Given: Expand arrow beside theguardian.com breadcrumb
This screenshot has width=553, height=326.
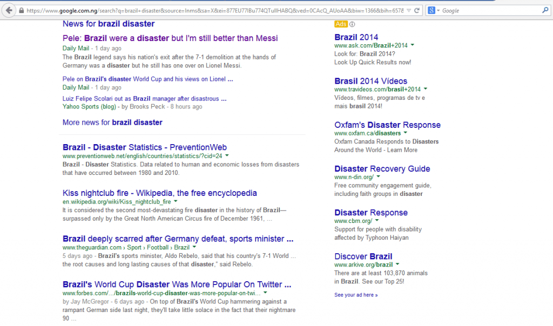Looking at the screenshot, I should (x=194, y=247).
